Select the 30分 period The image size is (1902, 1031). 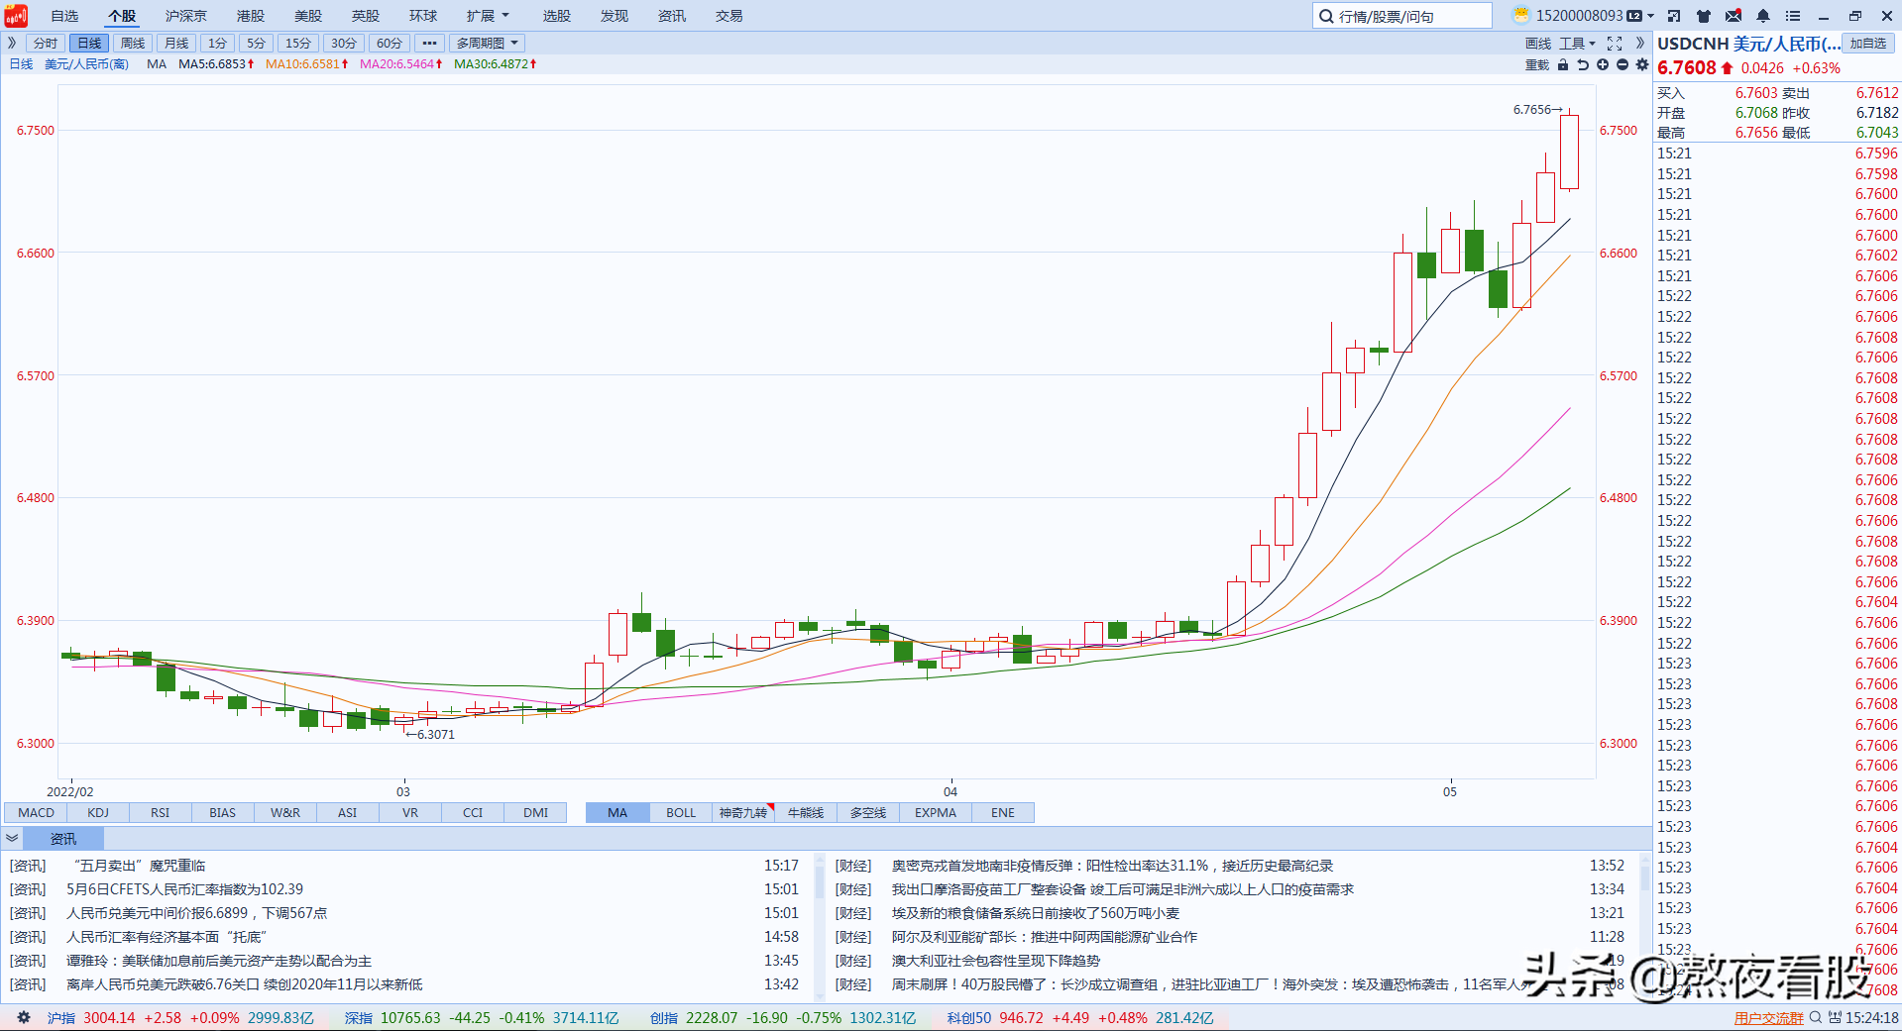(343, 44)
